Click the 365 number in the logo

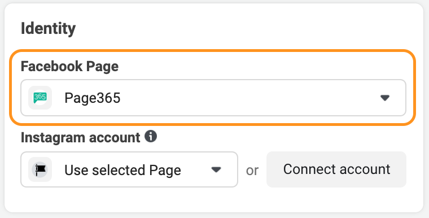[41, 97]
